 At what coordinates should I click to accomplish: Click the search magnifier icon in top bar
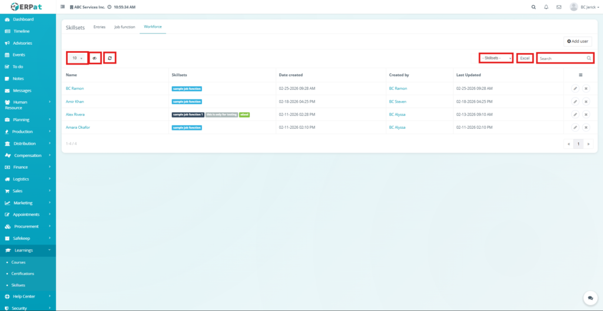(x=534, y=7)
